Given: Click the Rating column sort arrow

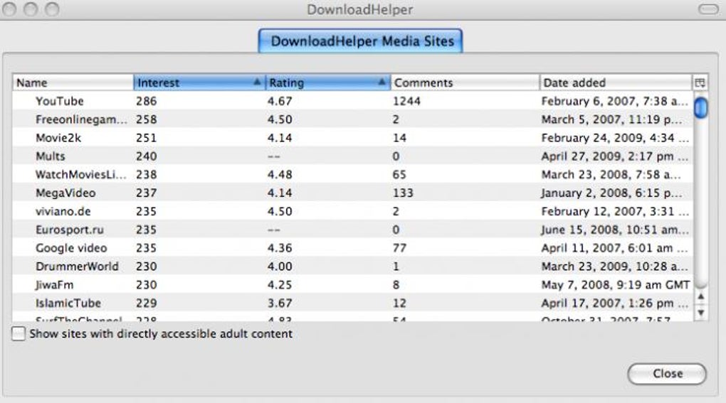Looking at the screenshot, I should tap(382, 82).
